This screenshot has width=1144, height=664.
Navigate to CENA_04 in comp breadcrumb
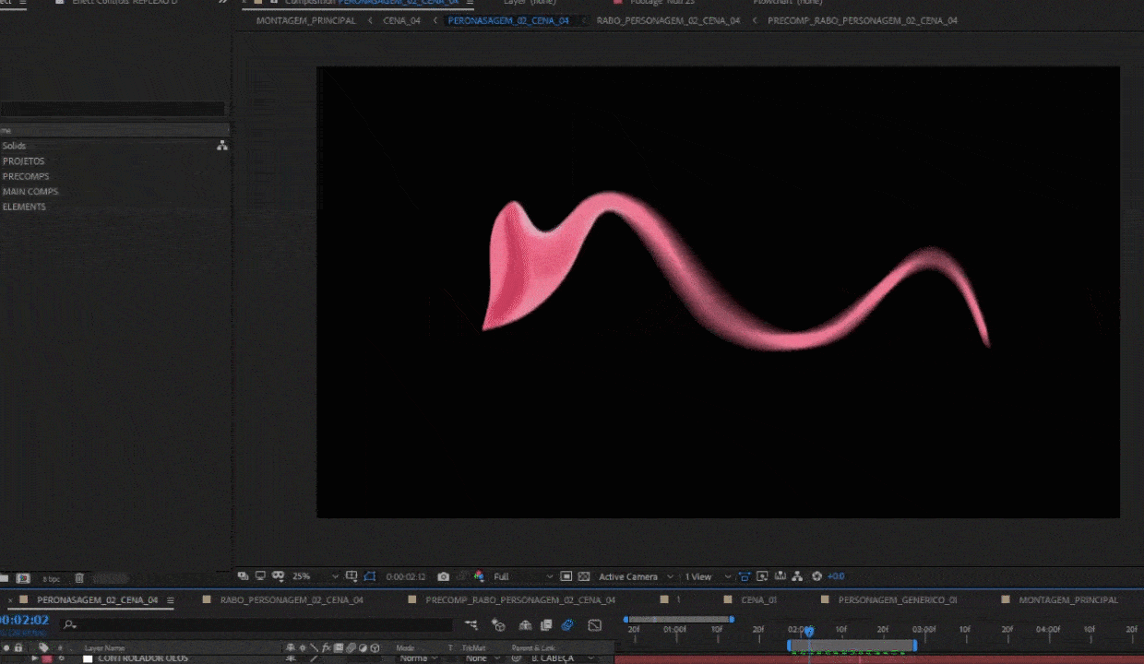click(x=401, y=20)
